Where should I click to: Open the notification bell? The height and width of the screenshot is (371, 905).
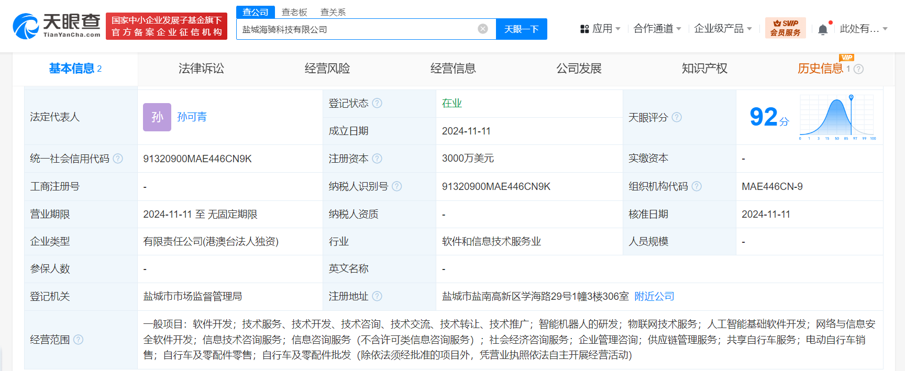(823, 29)
